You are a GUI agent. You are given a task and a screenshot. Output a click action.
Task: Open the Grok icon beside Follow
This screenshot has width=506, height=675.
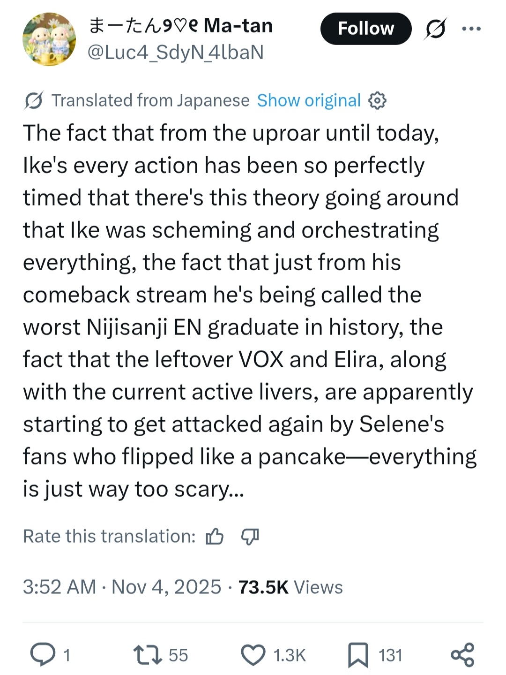[x=435, y=29]
